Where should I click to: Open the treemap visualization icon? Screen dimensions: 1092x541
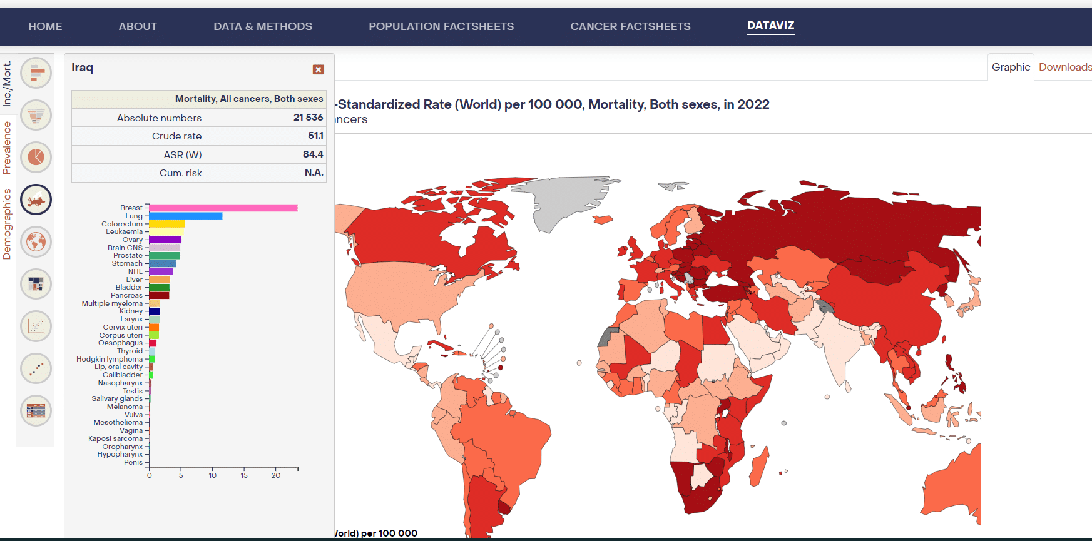tap(36, 285)
